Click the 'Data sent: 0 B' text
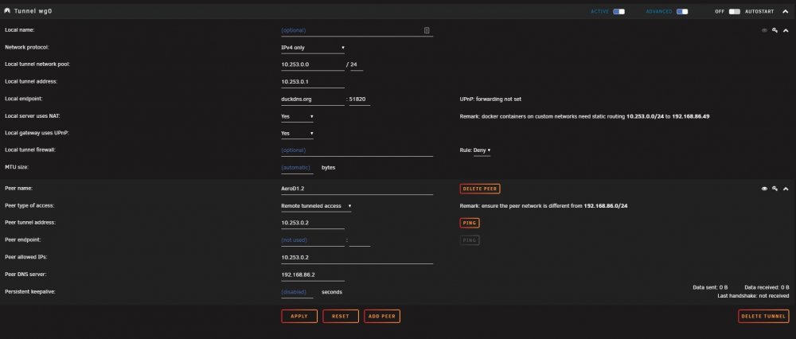796x339 pixels. 710,288
